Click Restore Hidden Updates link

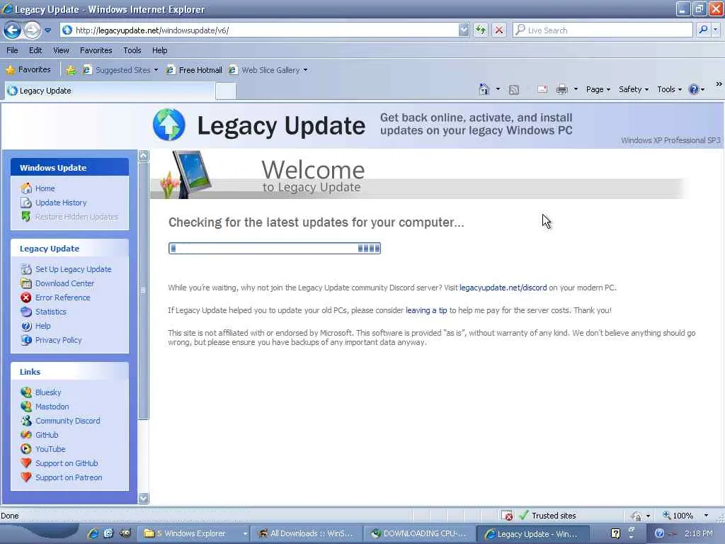click(76, 217)
